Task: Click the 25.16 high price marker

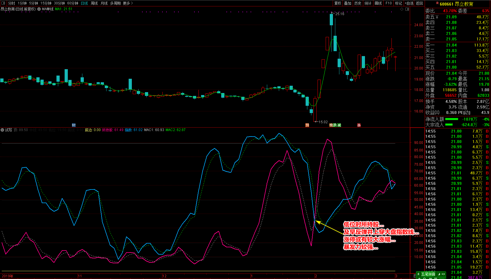Action: (340, 14)
